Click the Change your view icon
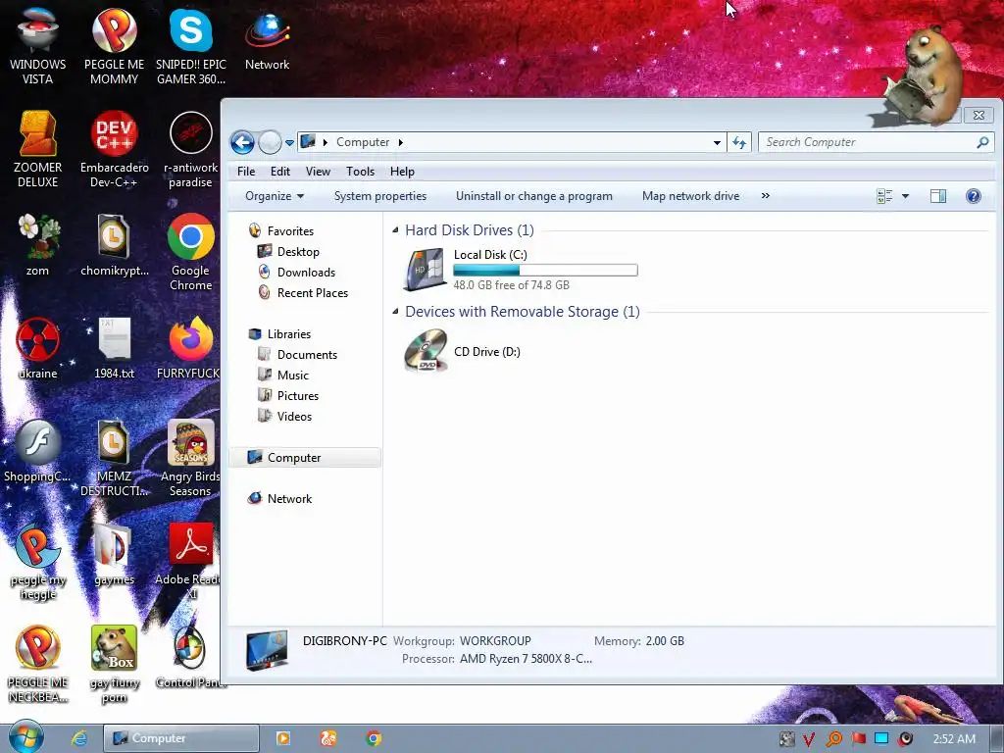 884,196
